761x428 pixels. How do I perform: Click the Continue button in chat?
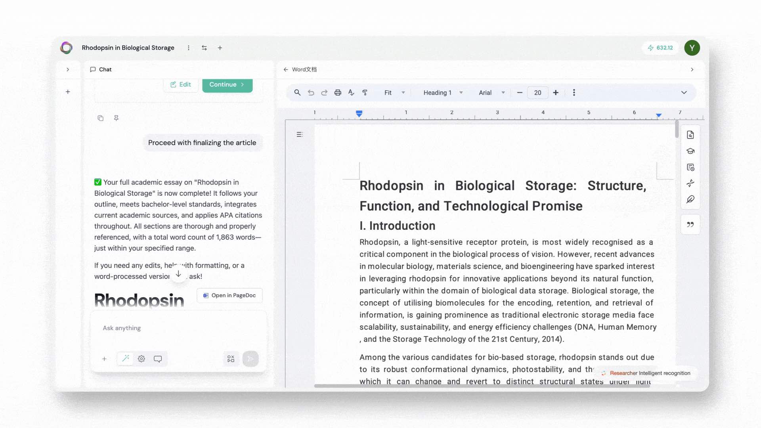pos(227,84)
